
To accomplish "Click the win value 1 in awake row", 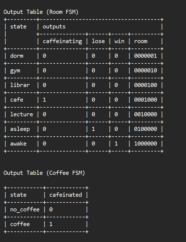I will tap(116, 144).
